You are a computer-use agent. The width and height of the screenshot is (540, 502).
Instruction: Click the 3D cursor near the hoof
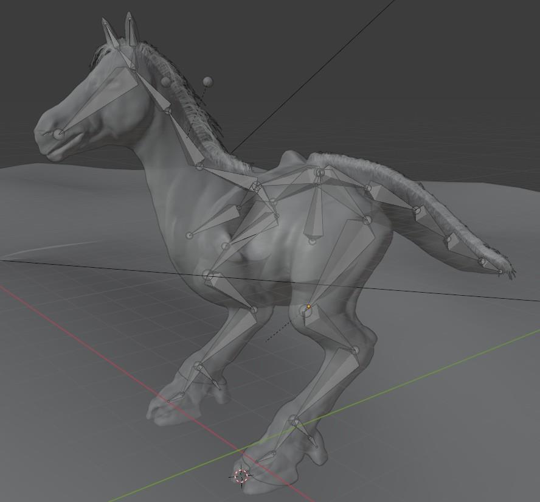pos(241,476)
